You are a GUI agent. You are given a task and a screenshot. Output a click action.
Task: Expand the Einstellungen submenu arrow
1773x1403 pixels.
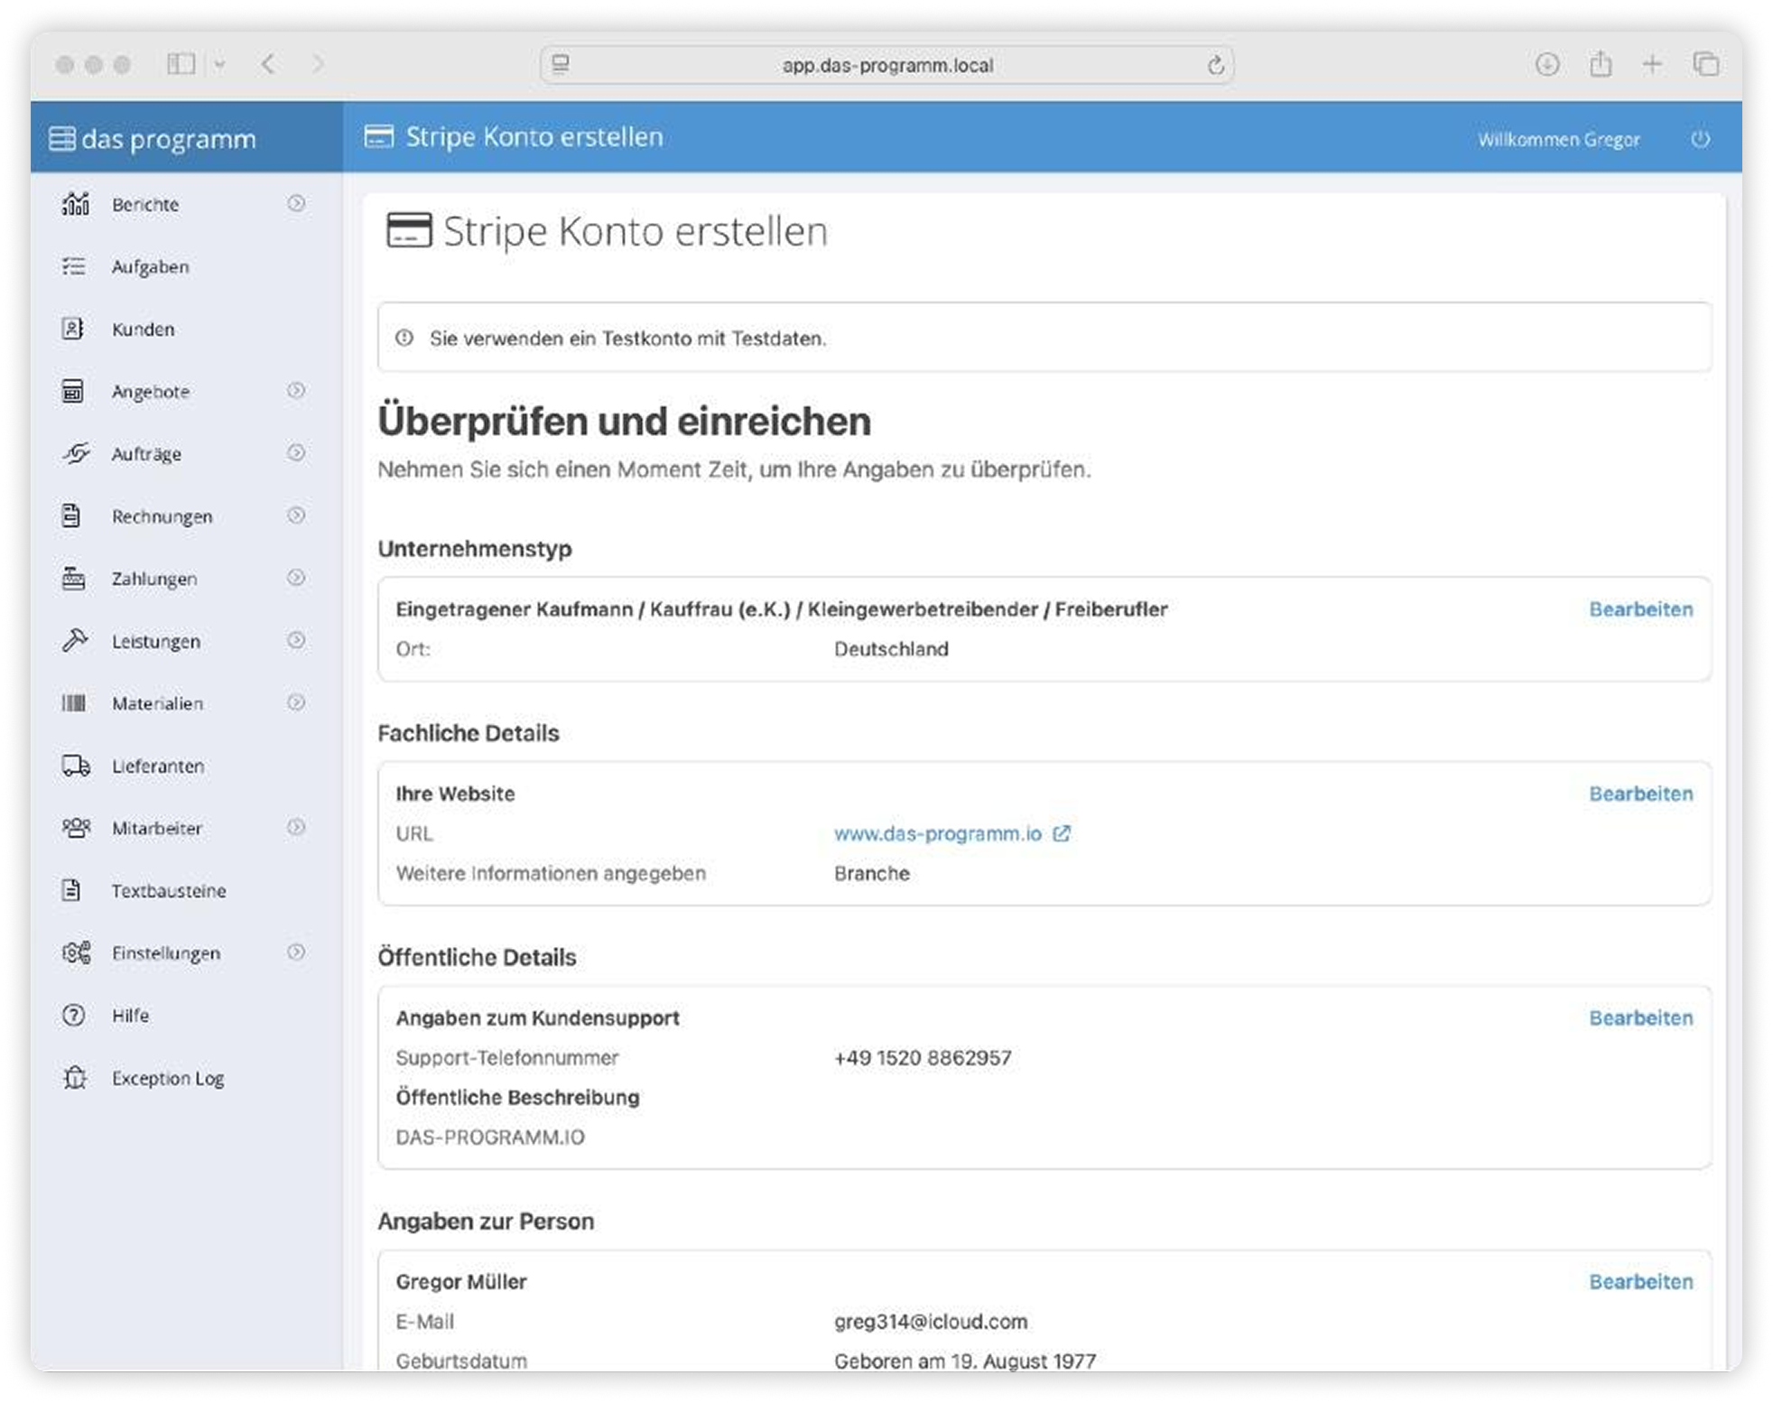[296, 952]
